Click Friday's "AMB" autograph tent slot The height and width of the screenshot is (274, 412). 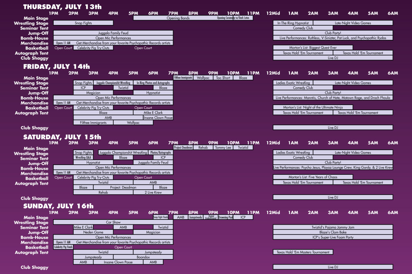[108, 118]
